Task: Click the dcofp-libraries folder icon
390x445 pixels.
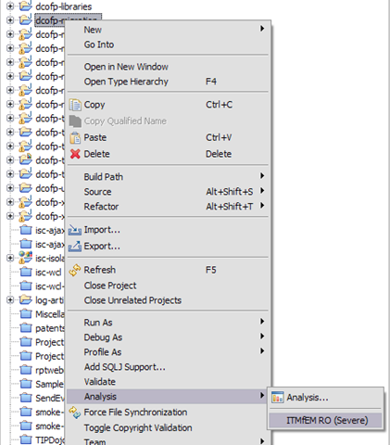Action: click(26, 6)
